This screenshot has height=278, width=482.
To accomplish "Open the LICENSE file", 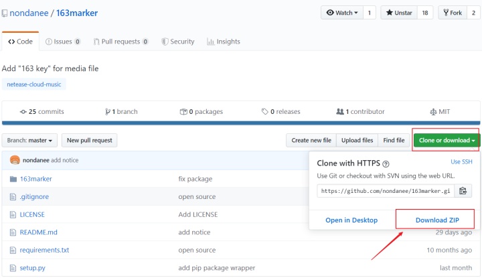I will (32, 214).
